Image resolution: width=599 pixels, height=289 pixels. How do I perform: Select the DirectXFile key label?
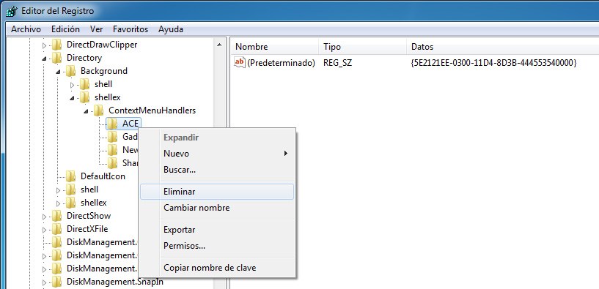87,229
